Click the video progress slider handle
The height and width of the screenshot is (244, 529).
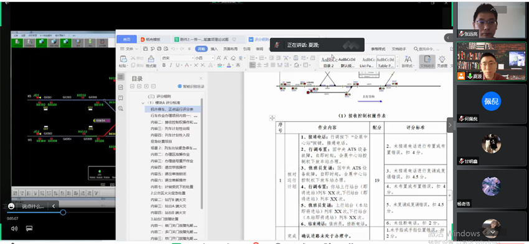(x=63, y=212)
